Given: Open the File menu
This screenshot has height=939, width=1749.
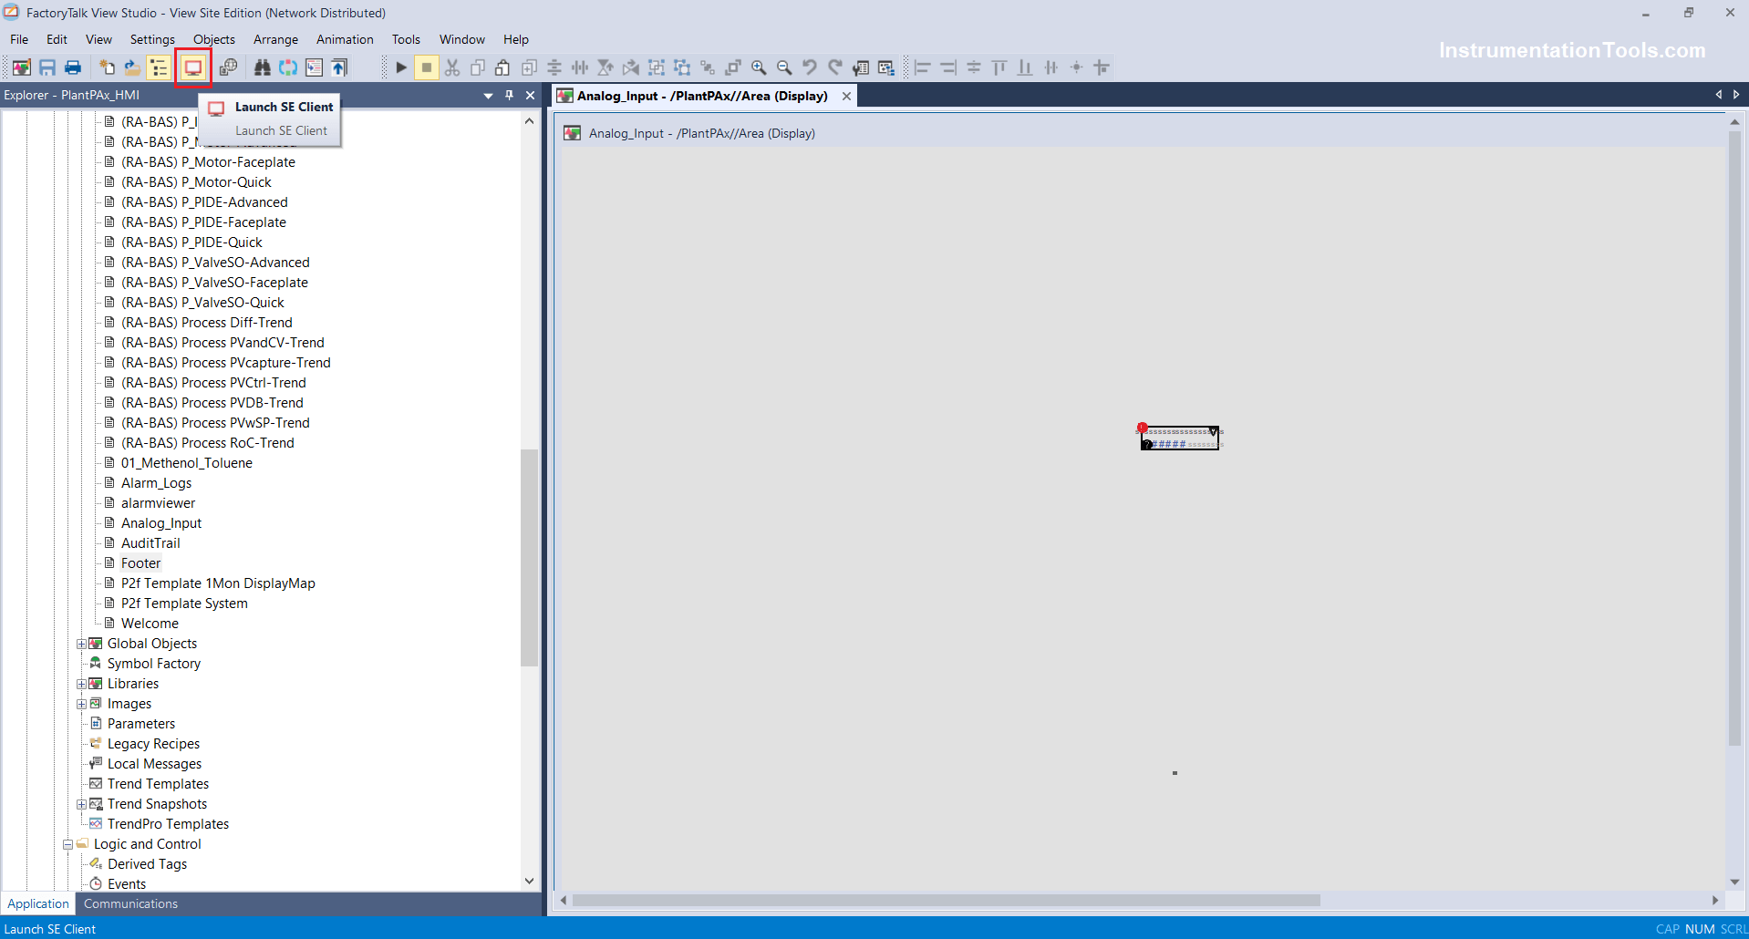Looking at the screenshot, I should pyautogui.click(x=19, y=39).
